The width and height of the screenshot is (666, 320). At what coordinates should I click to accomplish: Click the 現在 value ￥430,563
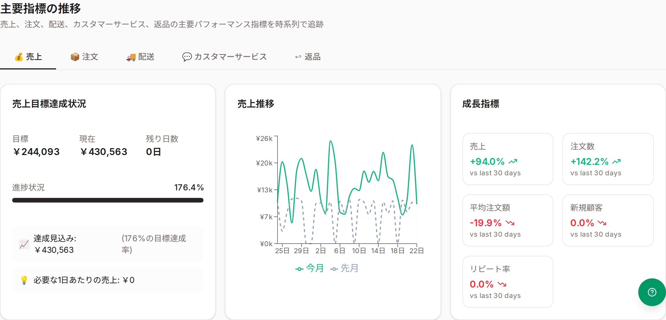(x=103, y=152)
